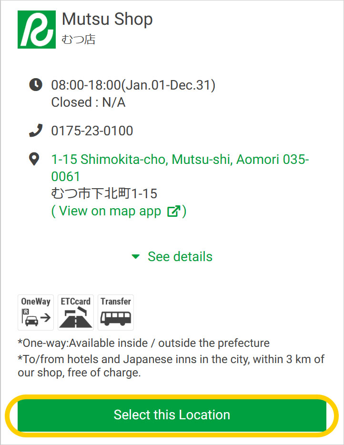
Task: Click the OneWay service icon
Action: pyautogui.click(x=36, y=313)
